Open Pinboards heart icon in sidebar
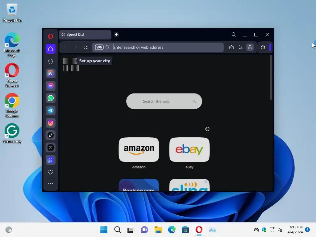The width and height of the screenshot is (316, 237). tap(50, 172)
